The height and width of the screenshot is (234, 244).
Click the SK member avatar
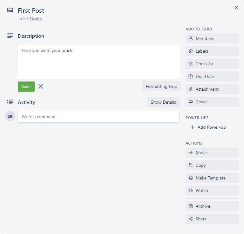pos(10,116)
